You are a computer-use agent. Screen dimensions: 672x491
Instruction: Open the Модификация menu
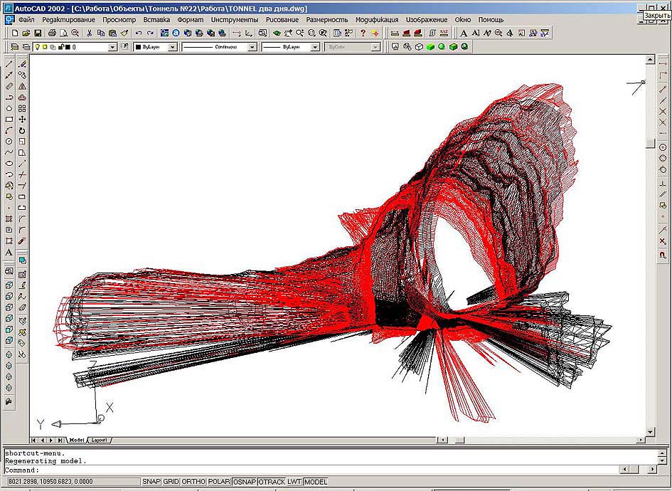tap(377, 20)
